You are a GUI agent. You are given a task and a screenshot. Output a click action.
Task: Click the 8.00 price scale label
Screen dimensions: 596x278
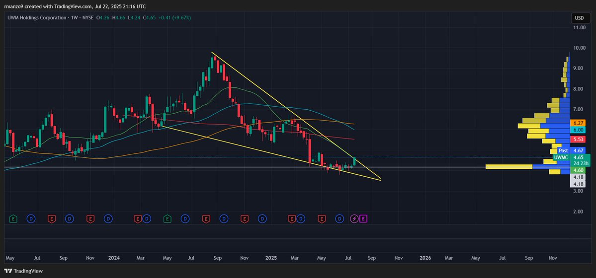(x=579, y=89)
